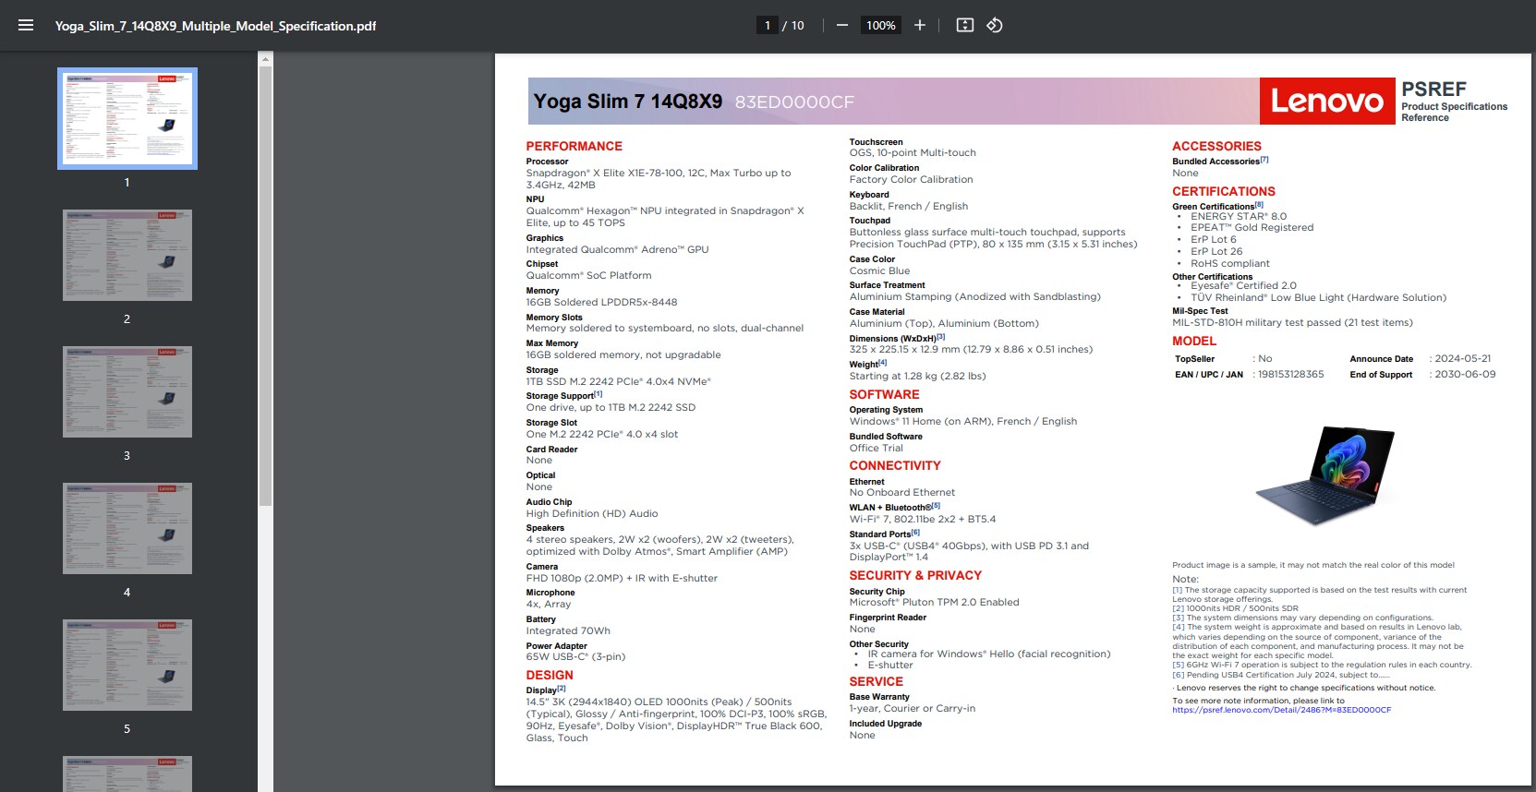This screenshot has height=792, width=1536.
Task: Click the fit to page icon
Action: tap(965, 26)
